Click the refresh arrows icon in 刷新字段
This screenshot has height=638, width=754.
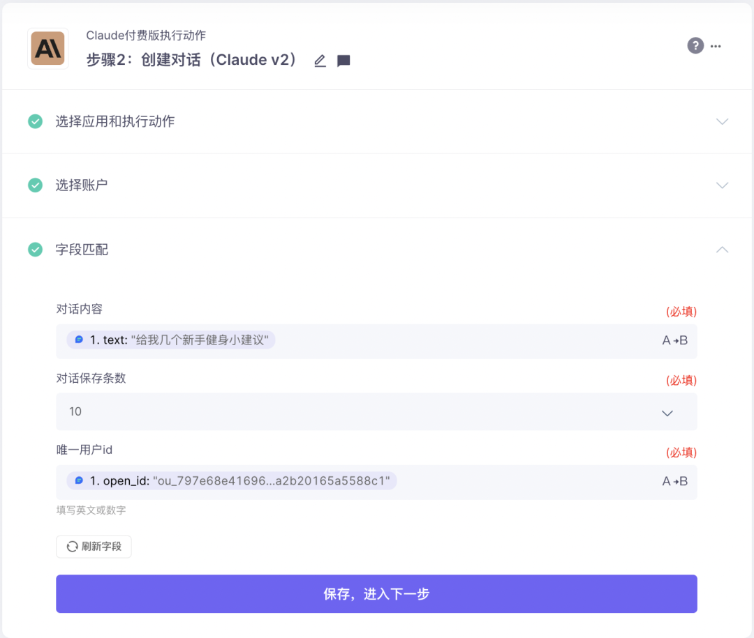click(72, 547)
